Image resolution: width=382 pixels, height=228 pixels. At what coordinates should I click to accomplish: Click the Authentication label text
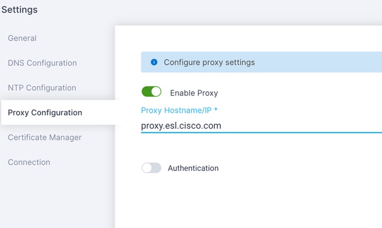pos(193,168)
